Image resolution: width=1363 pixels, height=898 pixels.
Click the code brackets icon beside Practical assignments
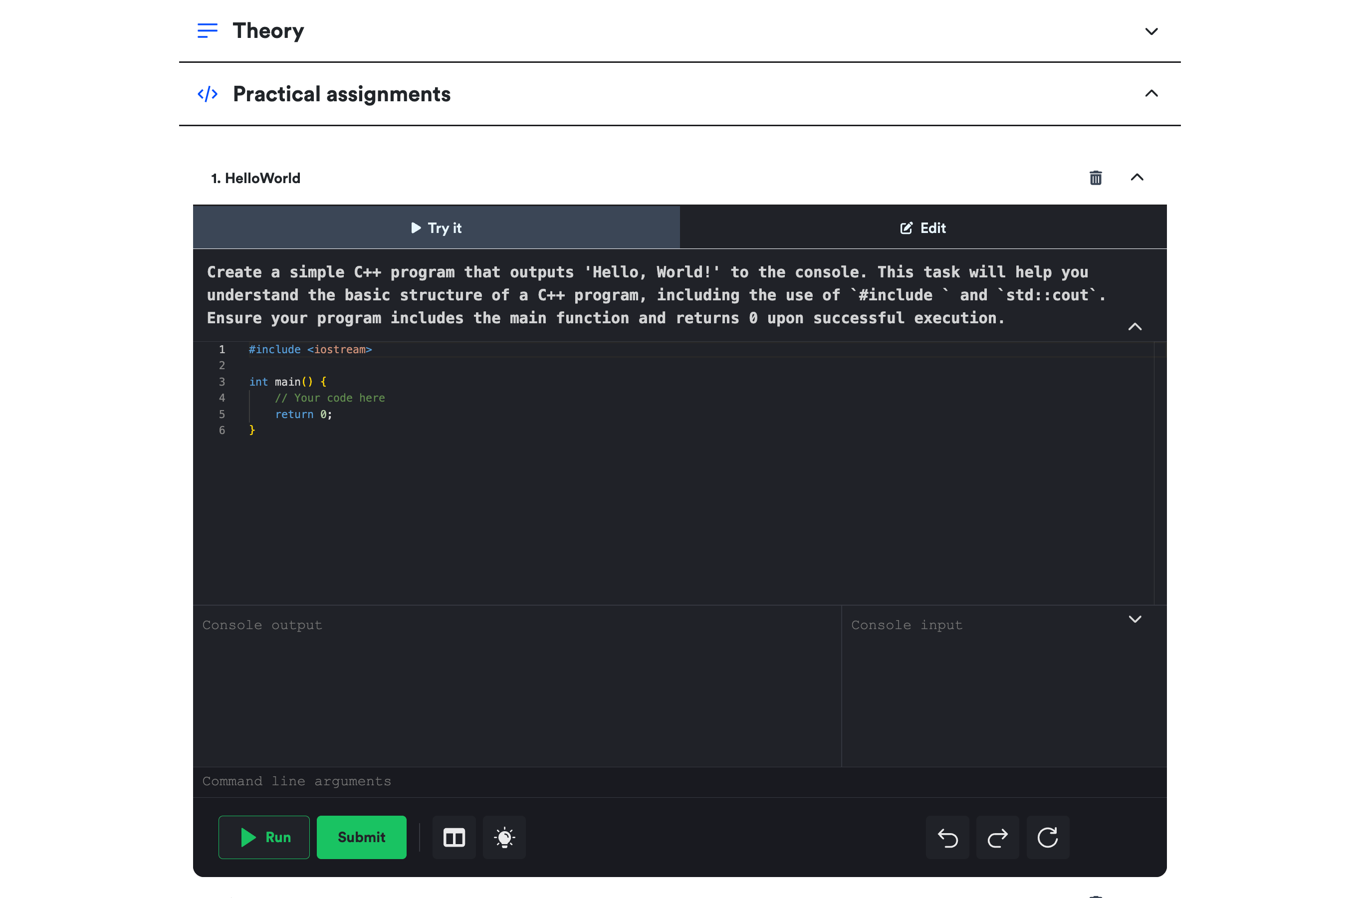tap(208, 94)
